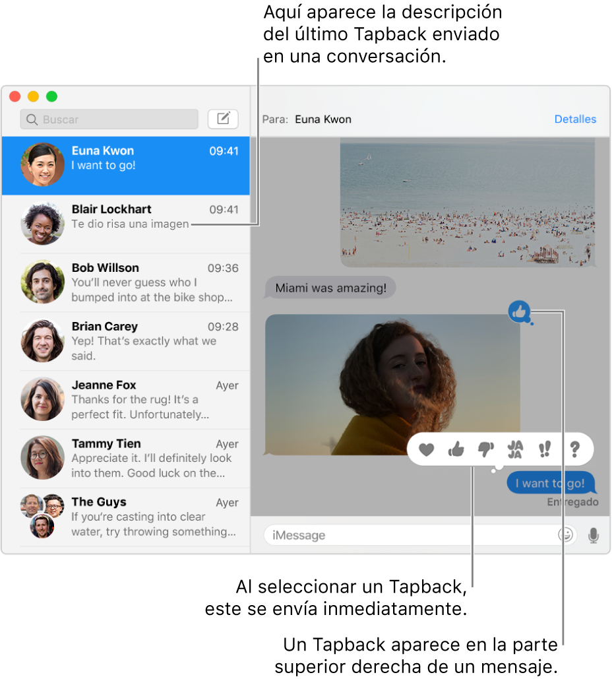Click the Entregado delivery status
Viewport: 614px width, 679px height.
click(572, 502)
